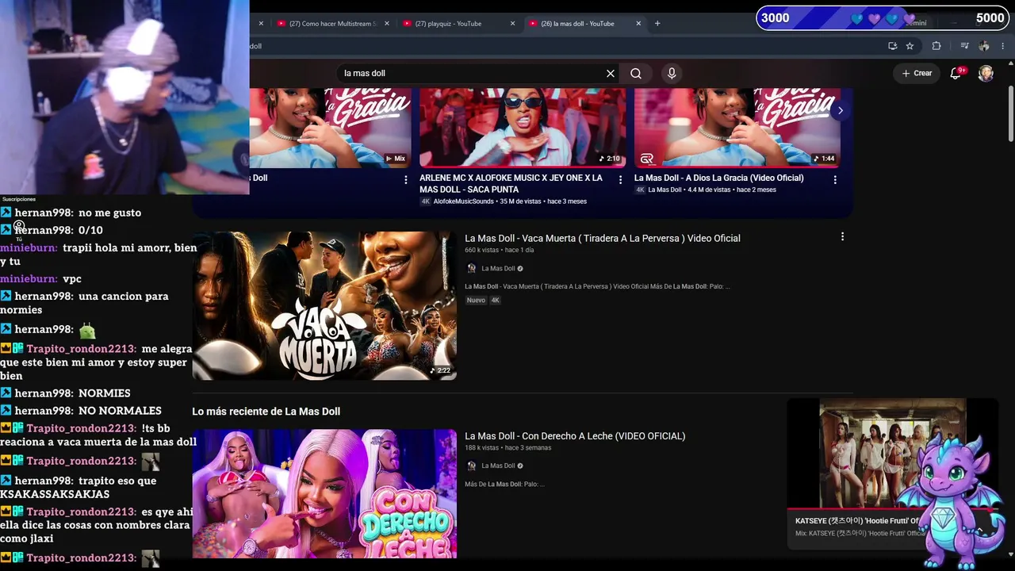Image resolution: width=1015 pixels, height=571 pixels.
Task: Click chat message 'NO NORMALES'
Action: pyautogui.click(x=120, y=411)
